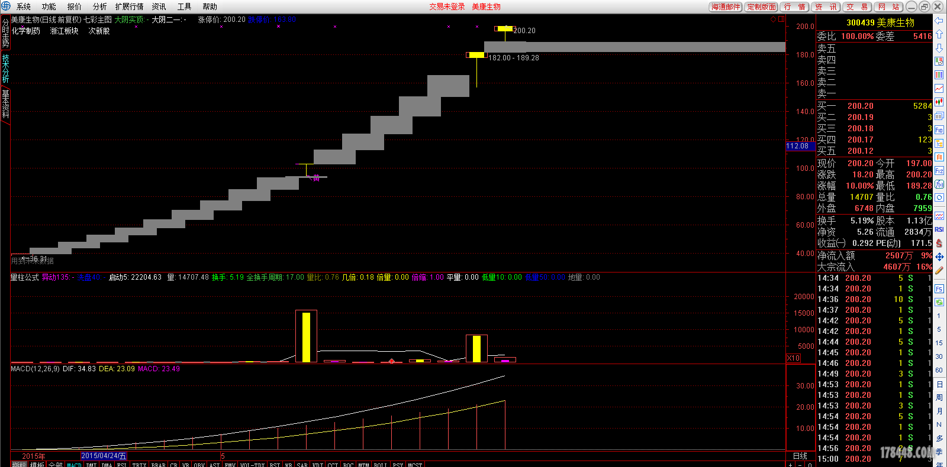Click the red dollar sign icon

point(939,243)
